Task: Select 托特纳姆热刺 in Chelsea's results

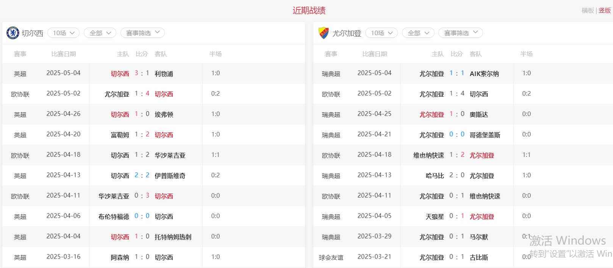Action: [173, 237]
